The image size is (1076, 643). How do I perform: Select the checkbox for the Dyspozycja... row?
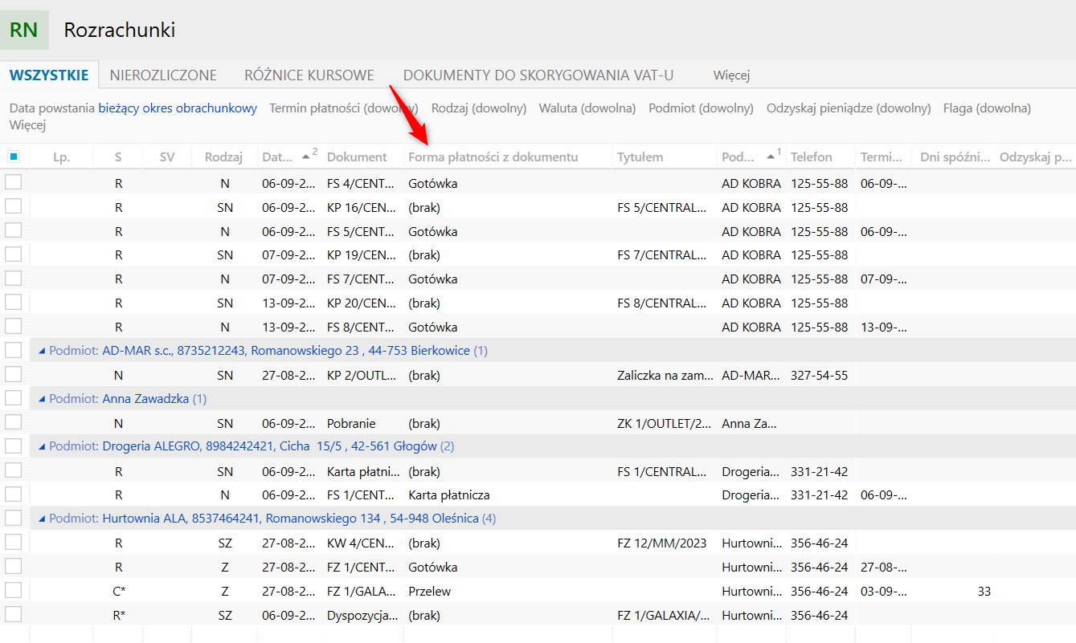coord(13,615)
